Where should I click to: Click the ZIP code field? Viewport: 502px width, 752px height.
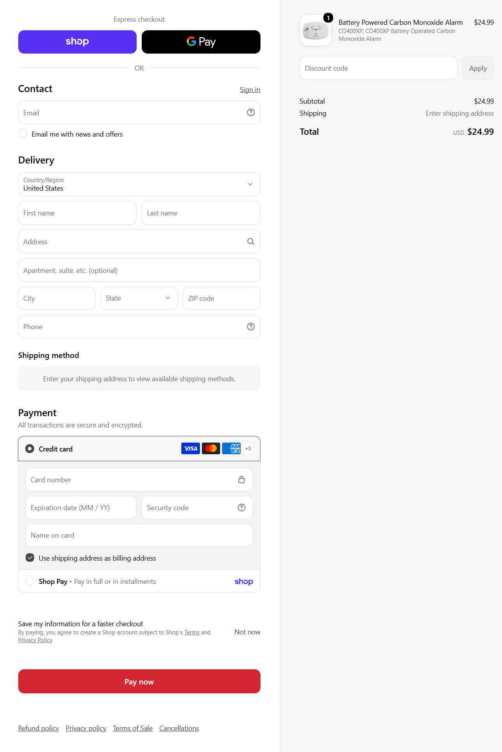pyautogui.click(x=221, y=298)
